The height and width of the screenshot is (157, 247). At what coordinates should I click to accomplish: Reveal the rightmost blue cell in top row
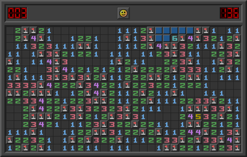(x=190, y=30)
